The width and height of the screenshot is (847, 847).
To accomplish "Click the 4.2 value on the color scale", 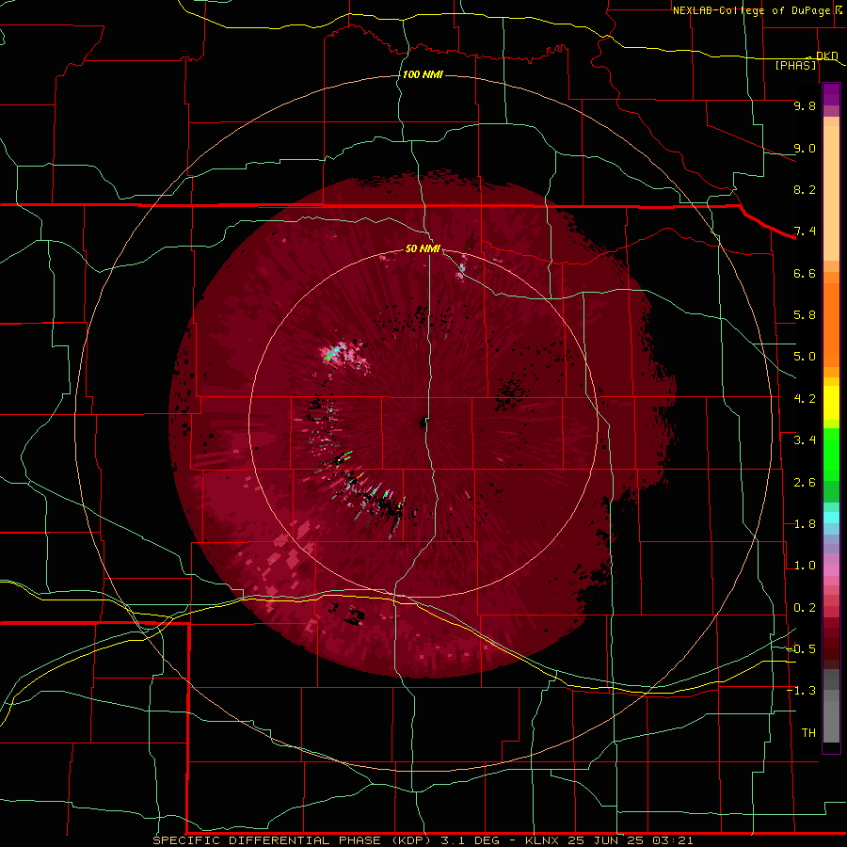I will pos(805,399).
